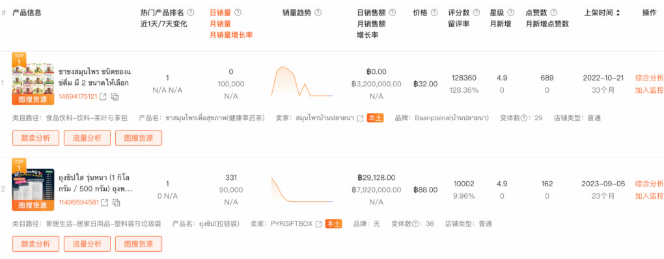The height and width of the screenshot is (259, 664).
Task: Copy icon beside ID 11499594581
Action: tap(116, 203)
